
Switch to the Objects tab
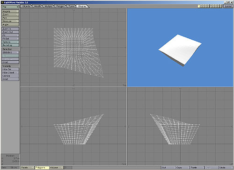coord(26,6)
